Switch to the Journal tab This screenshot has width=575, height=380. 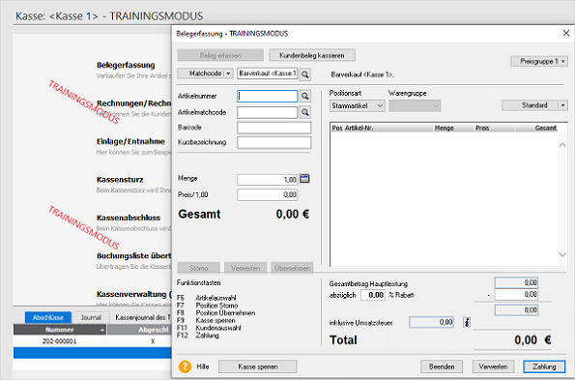click(91, 317)
